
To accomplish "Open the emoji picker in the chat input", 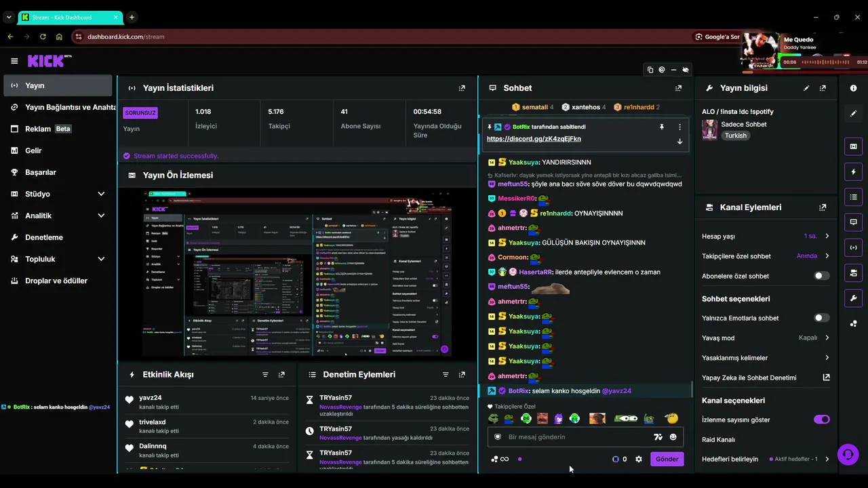I will point(673,437).
